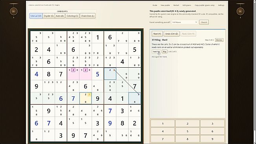
Task: Toggle Chain lines (L)
Action: (88, 16)
